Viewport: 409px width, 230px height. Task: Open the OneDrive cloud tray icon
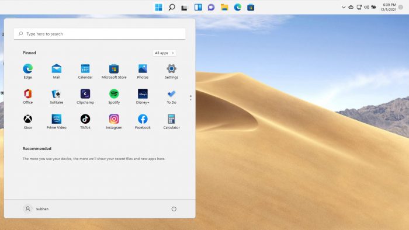[x=351, y=7]
